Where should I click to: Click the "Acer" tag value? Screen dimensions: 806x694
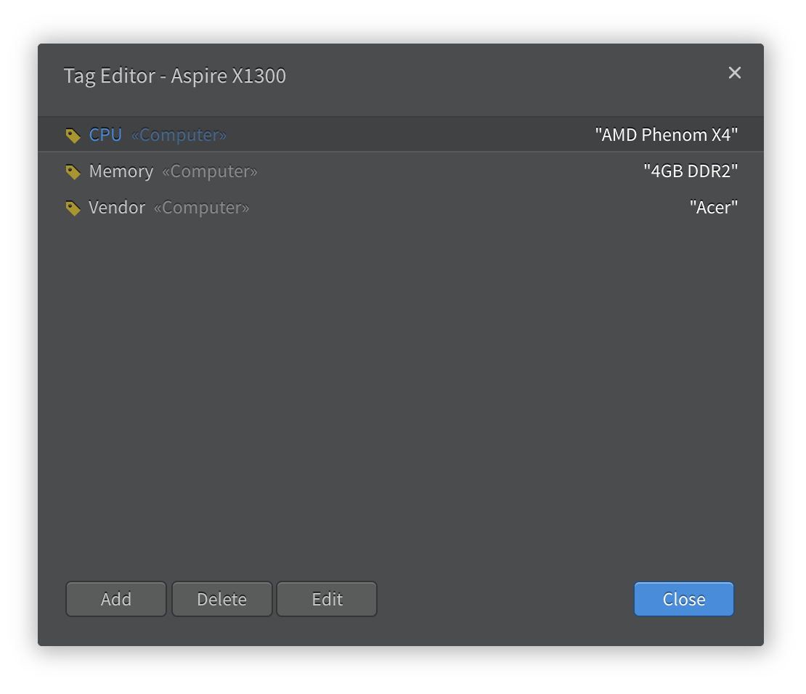click(x=714, y=208)
